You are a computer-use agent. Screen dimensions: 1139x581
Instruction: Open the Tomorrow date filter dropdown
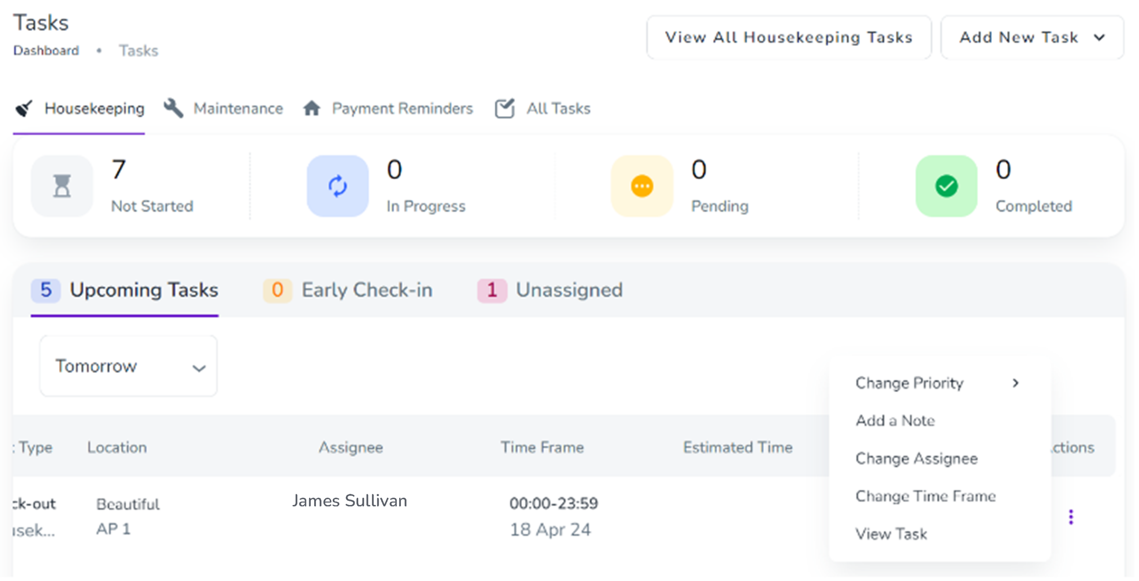[129, 366]
